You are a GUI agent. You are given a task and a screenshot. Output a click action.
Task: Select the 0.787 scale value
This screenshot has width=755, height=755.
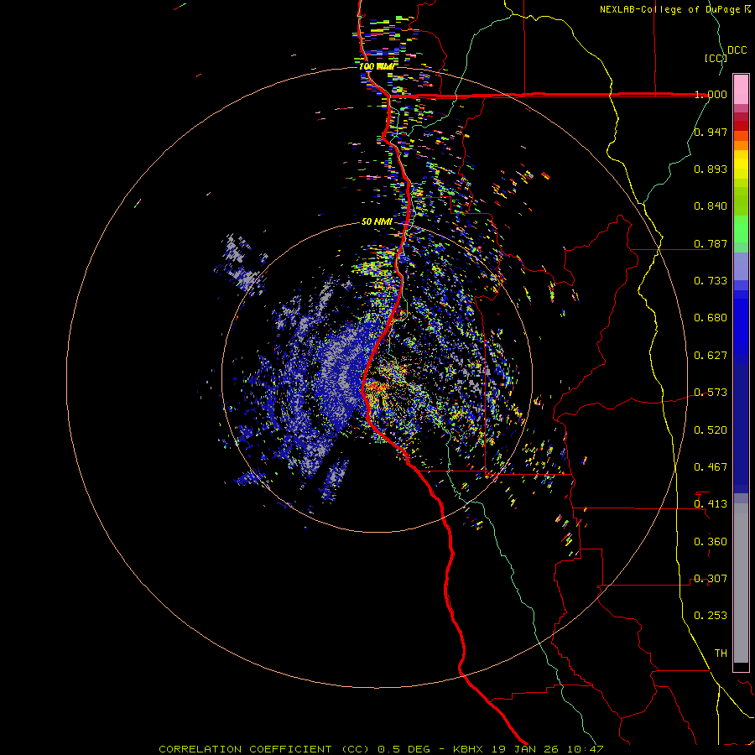tap(711, 243)
